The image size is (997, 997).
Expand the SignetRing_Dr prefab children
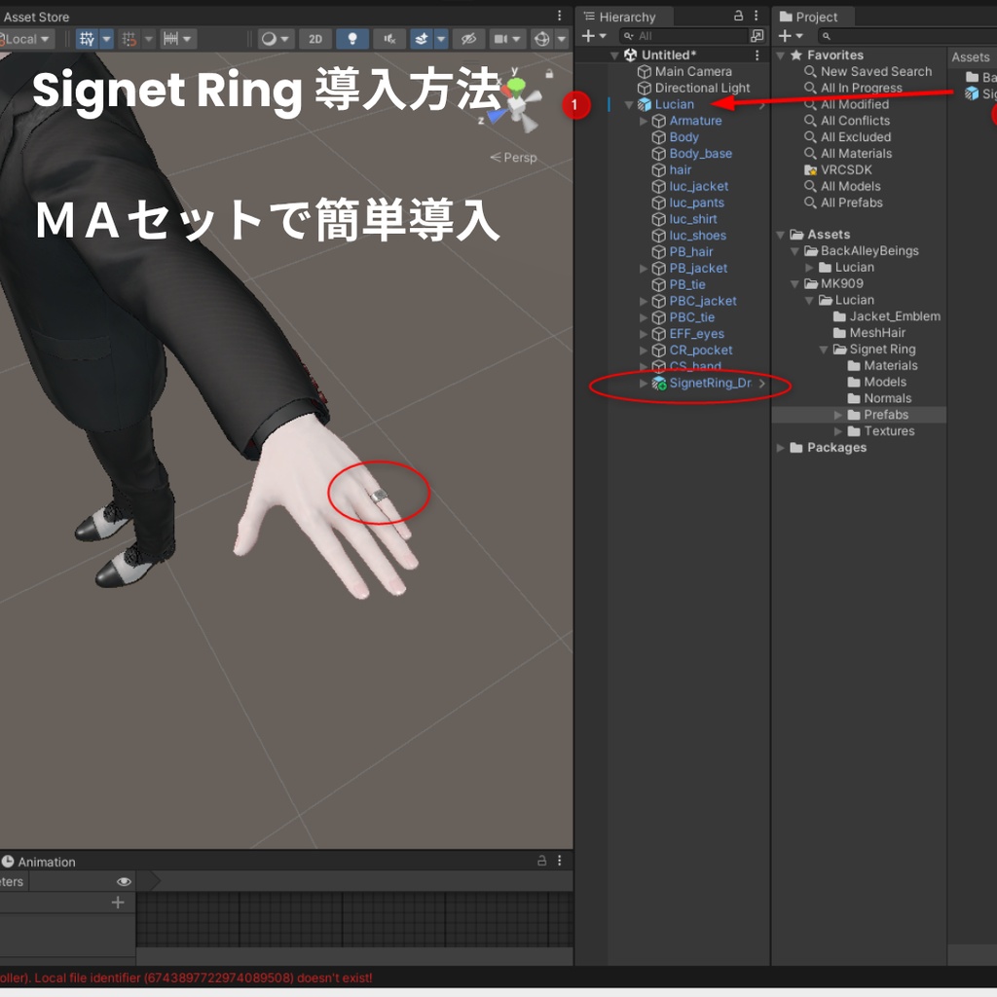644,383
